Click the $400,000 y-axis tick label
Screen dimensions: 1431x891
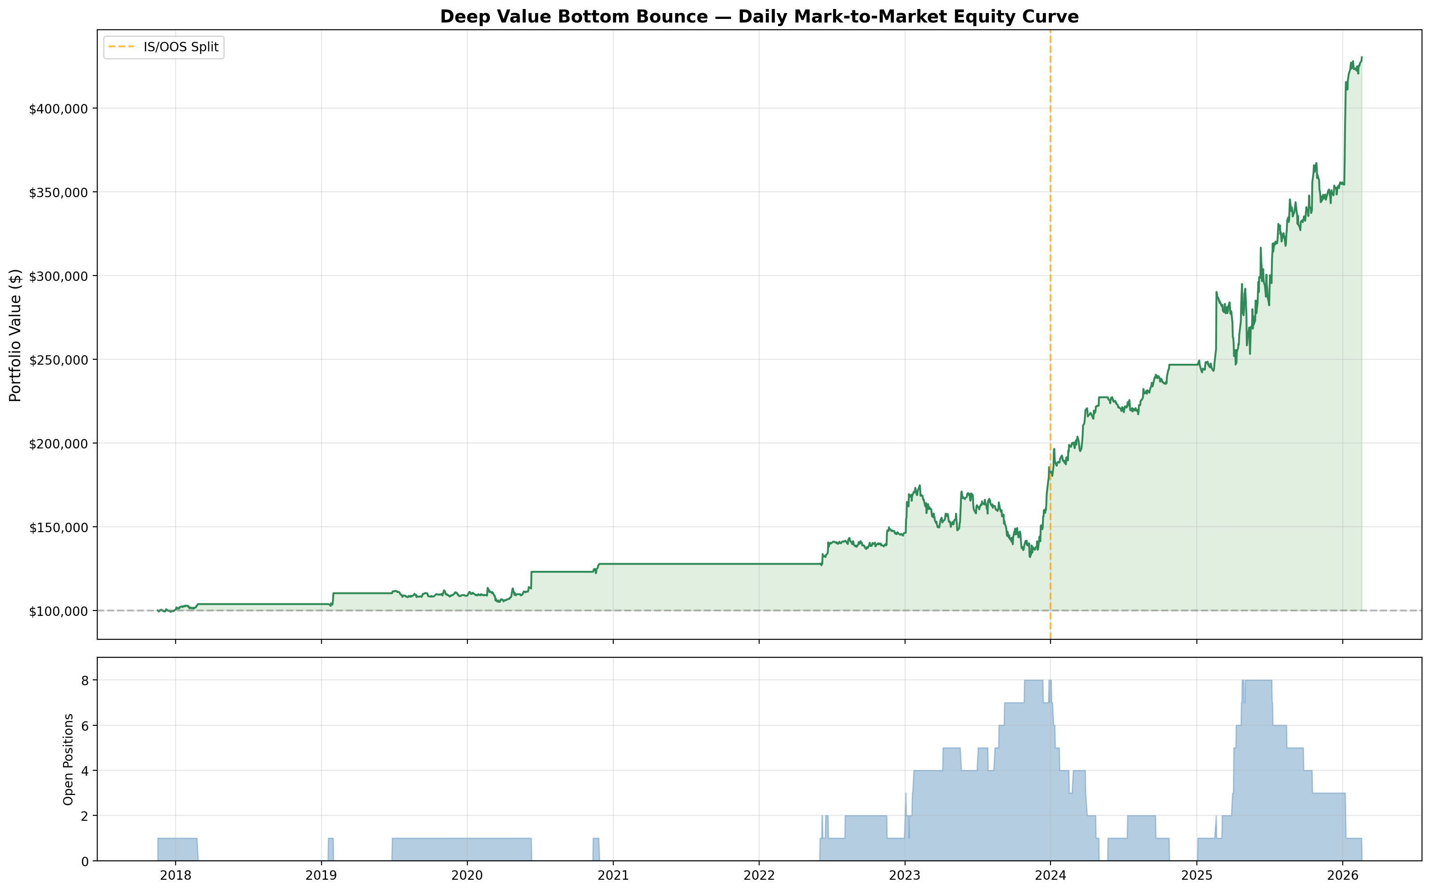click(58, 109)
